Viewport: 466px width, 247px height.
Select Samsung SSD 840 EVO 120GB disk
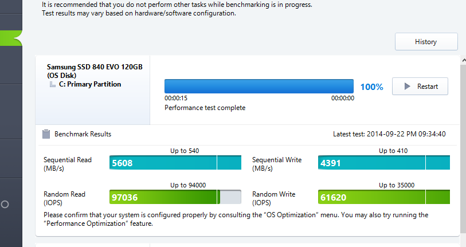(x=95, y=71)
